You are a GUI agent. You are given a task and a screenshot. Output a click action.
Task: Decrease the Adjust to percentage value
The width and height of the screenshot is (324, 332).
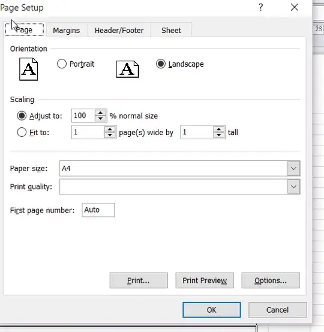tap(101, 119)
